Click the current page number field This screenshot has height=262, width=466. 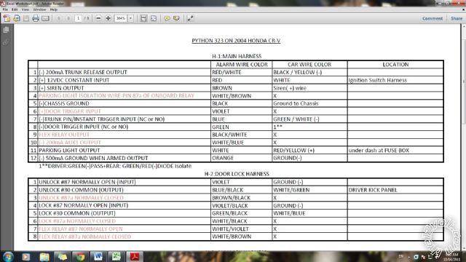coord(78,18)
